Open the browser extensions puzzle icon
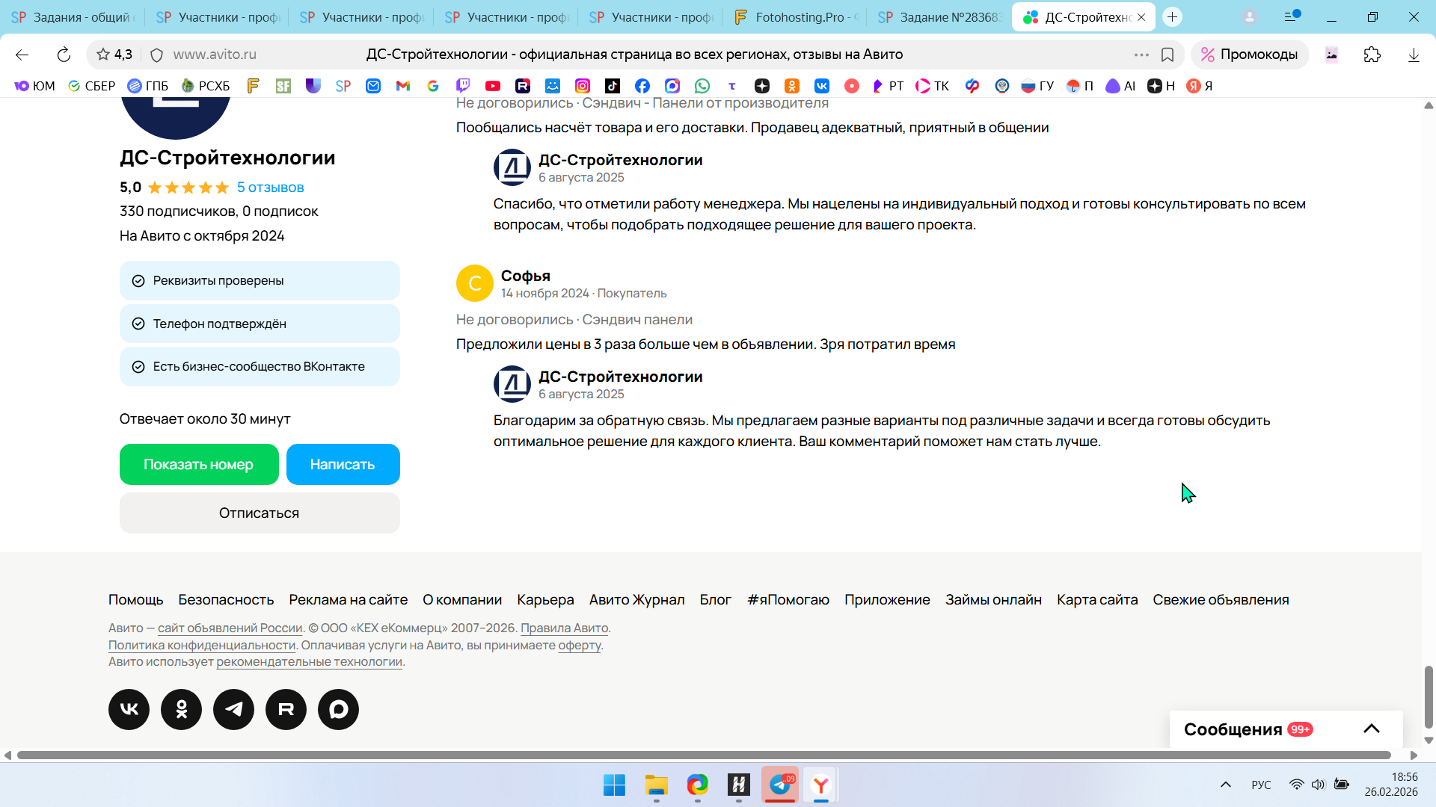This screenshot has width=1436, height=807. [x=1372, y=55]
